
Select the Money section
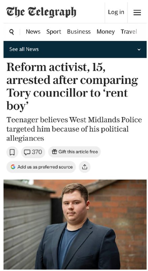click(106, 32)
